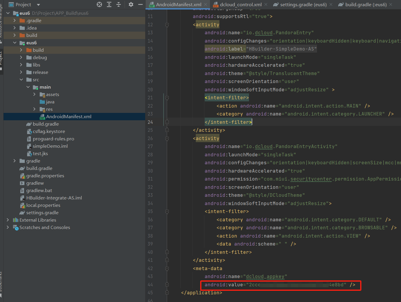Image resolution: width=401 pixels, height=302 pixels.
Task: Open Project panel settings gear
Action: [x=131, y=4]
